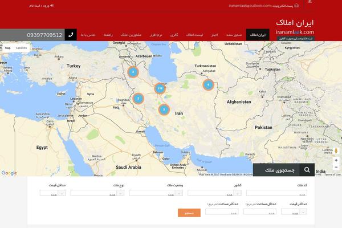Open the ایران املاک home tab

tap(258, 35)
